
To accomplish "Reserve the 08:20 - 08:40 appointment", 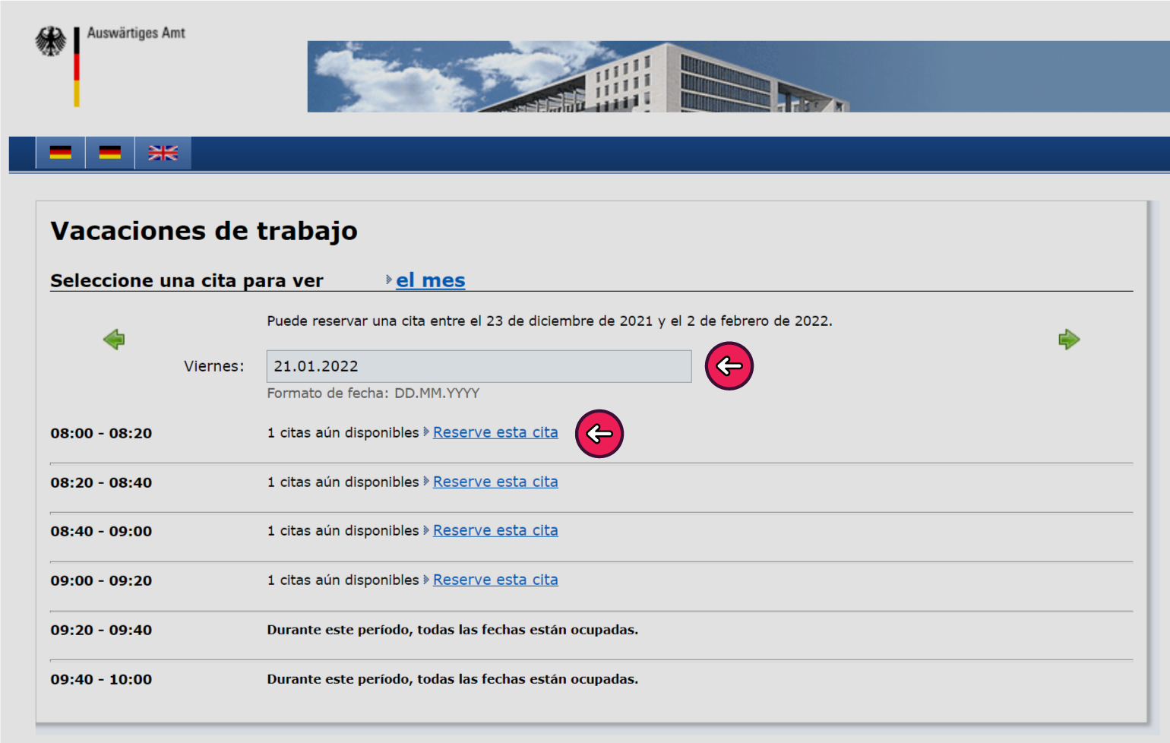I will pyautogui.click(x=495, y=482).
